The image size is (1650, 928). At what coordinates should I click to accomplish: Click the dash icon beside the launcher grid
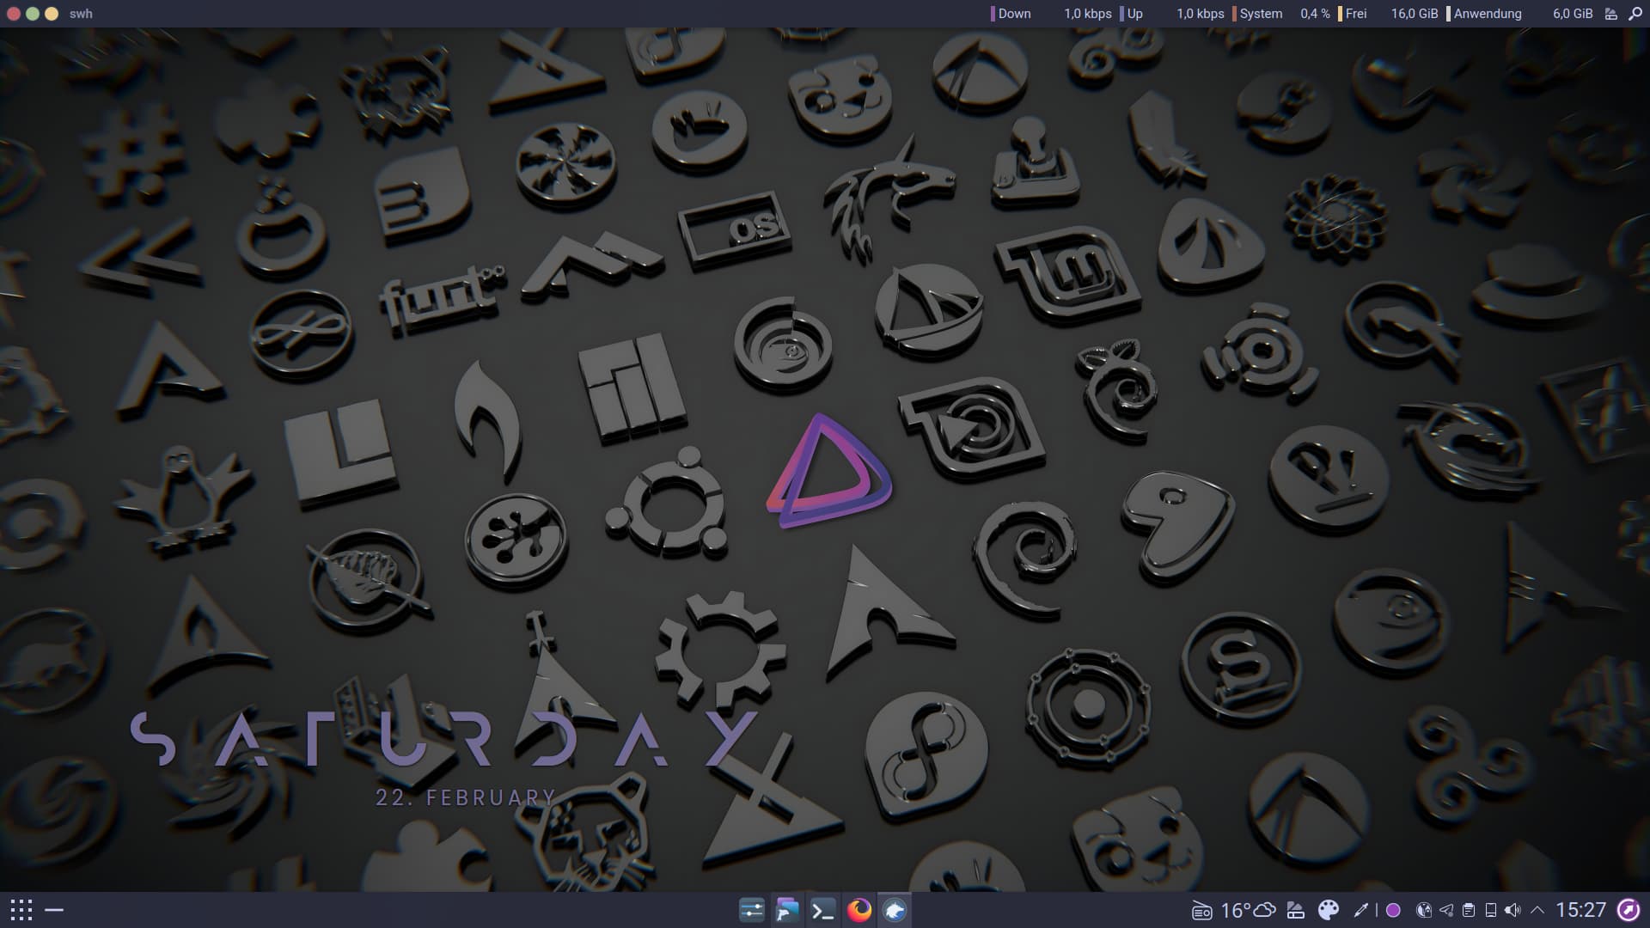(x=54, y=910)
